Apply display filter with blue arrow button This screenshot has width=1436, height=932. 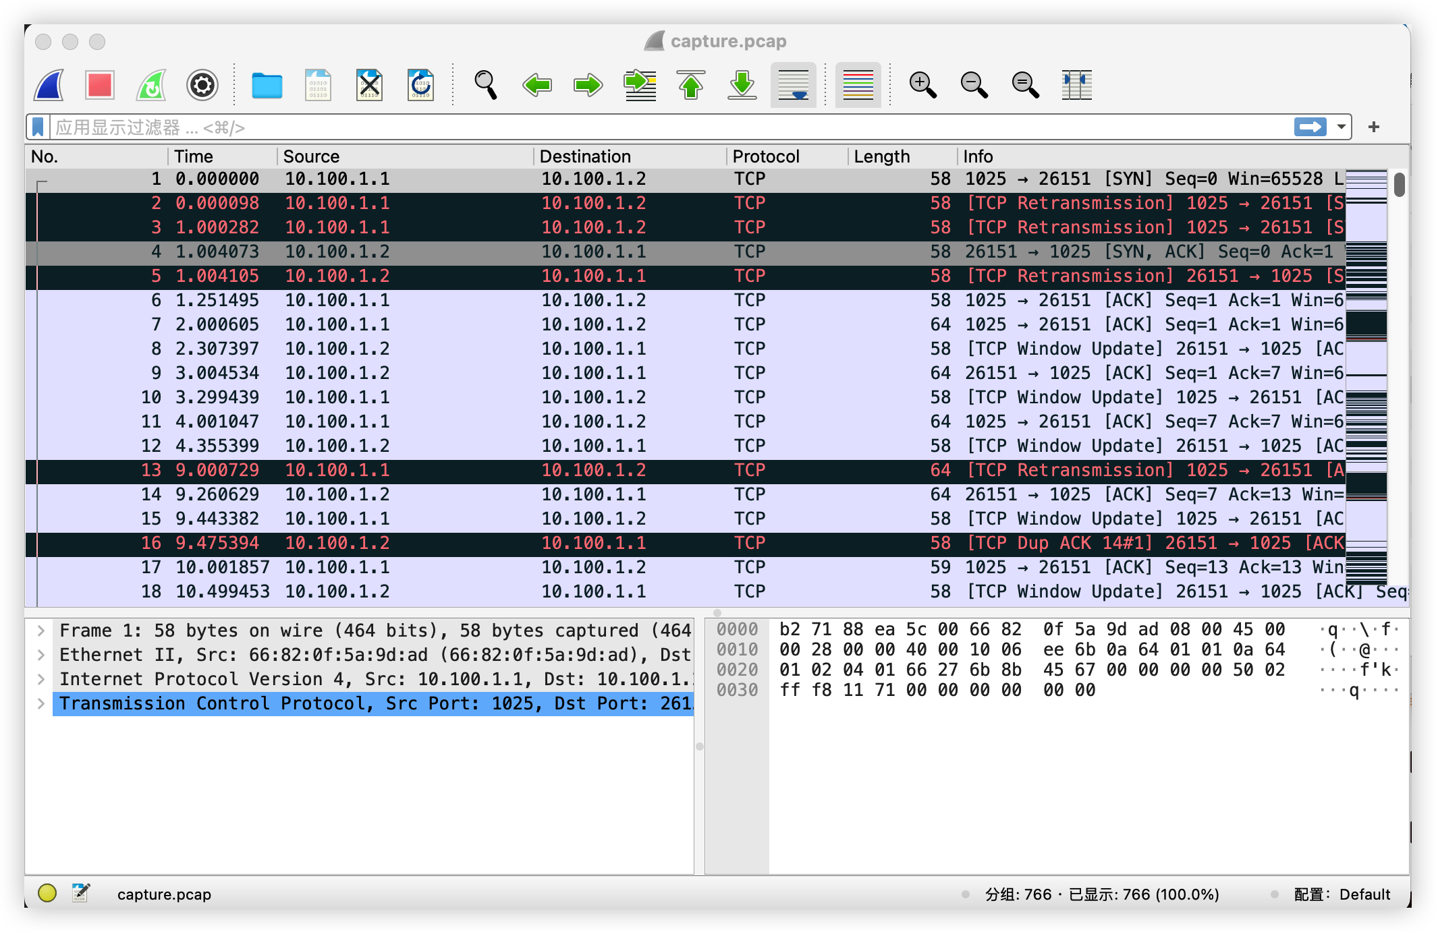[1310, 127]
